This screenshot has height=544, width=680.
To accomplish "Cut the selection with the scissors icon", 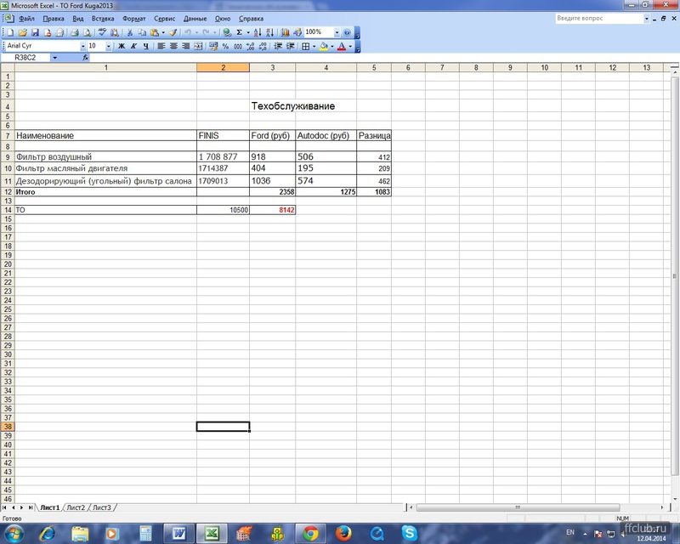I will (130, 32).
